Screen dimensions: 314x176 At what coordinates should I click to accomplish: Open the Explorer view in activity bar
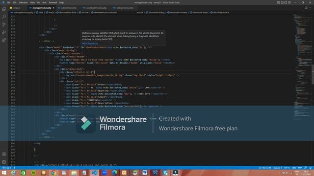coord(4,9)
